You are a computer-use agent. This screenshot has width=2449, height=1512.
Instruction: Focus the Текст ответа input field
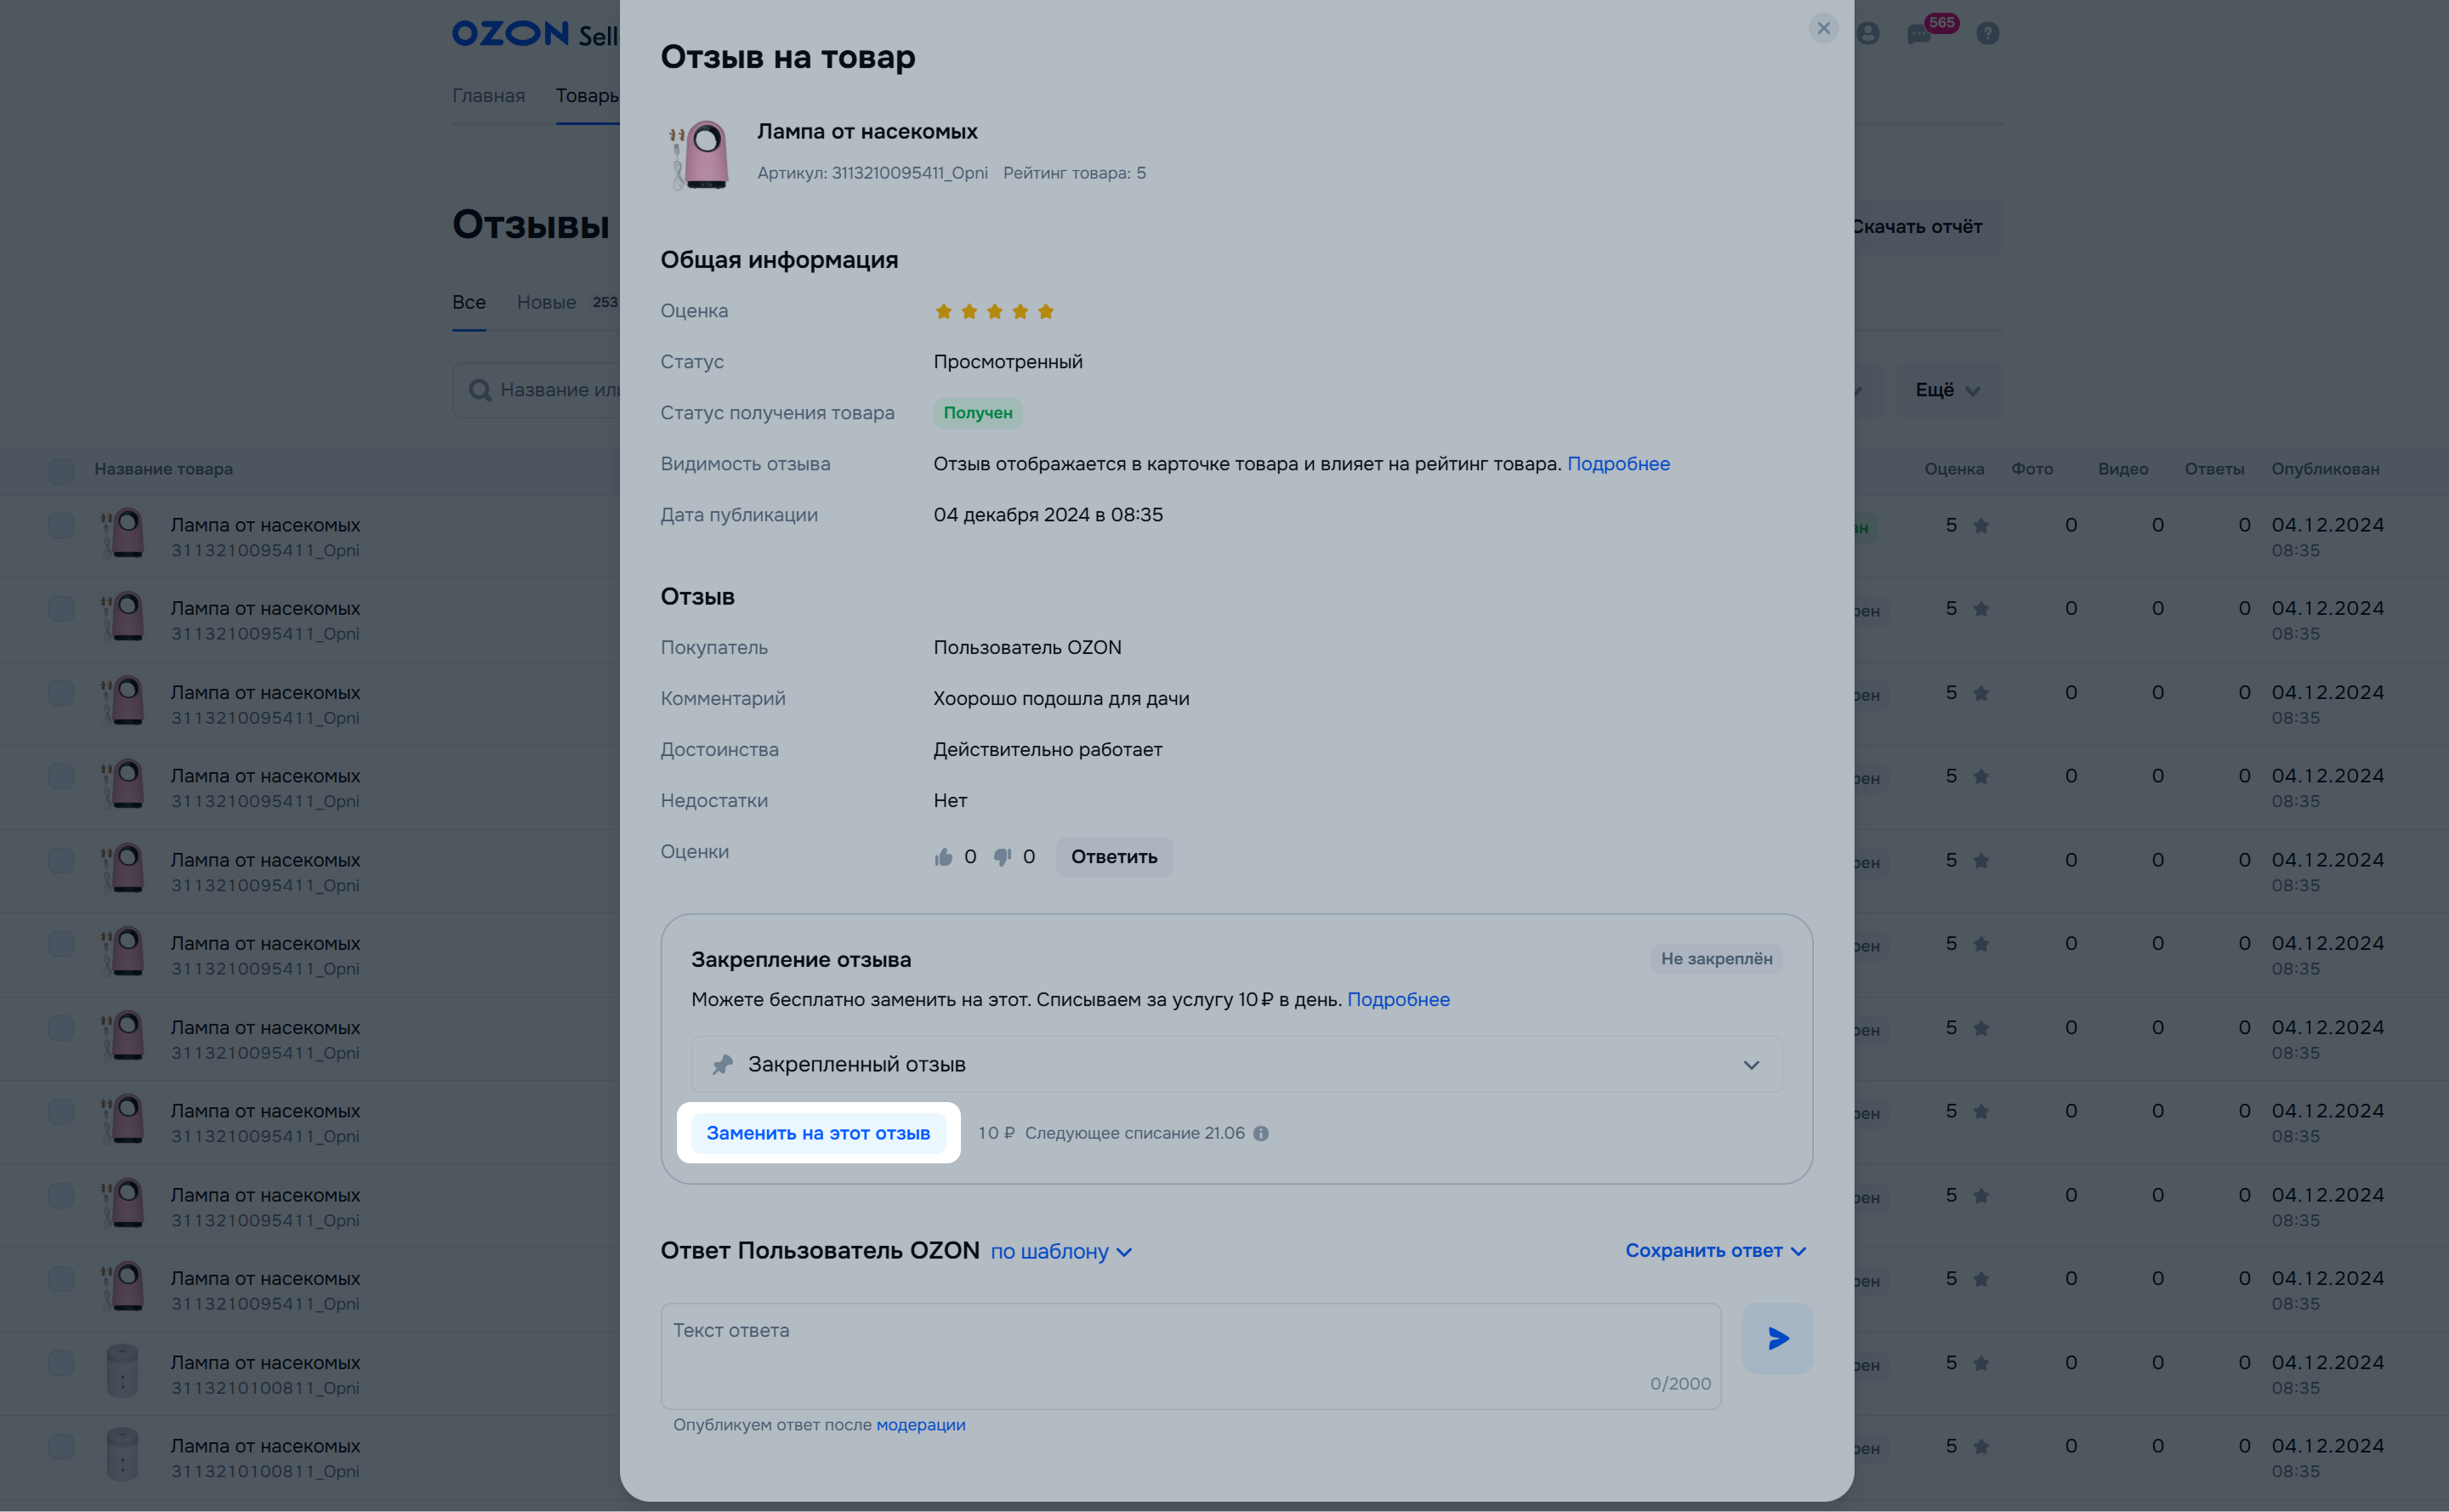point(1190,1356)
